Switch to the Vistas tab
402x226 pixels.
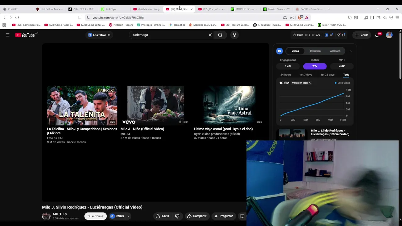pos(295,51)
